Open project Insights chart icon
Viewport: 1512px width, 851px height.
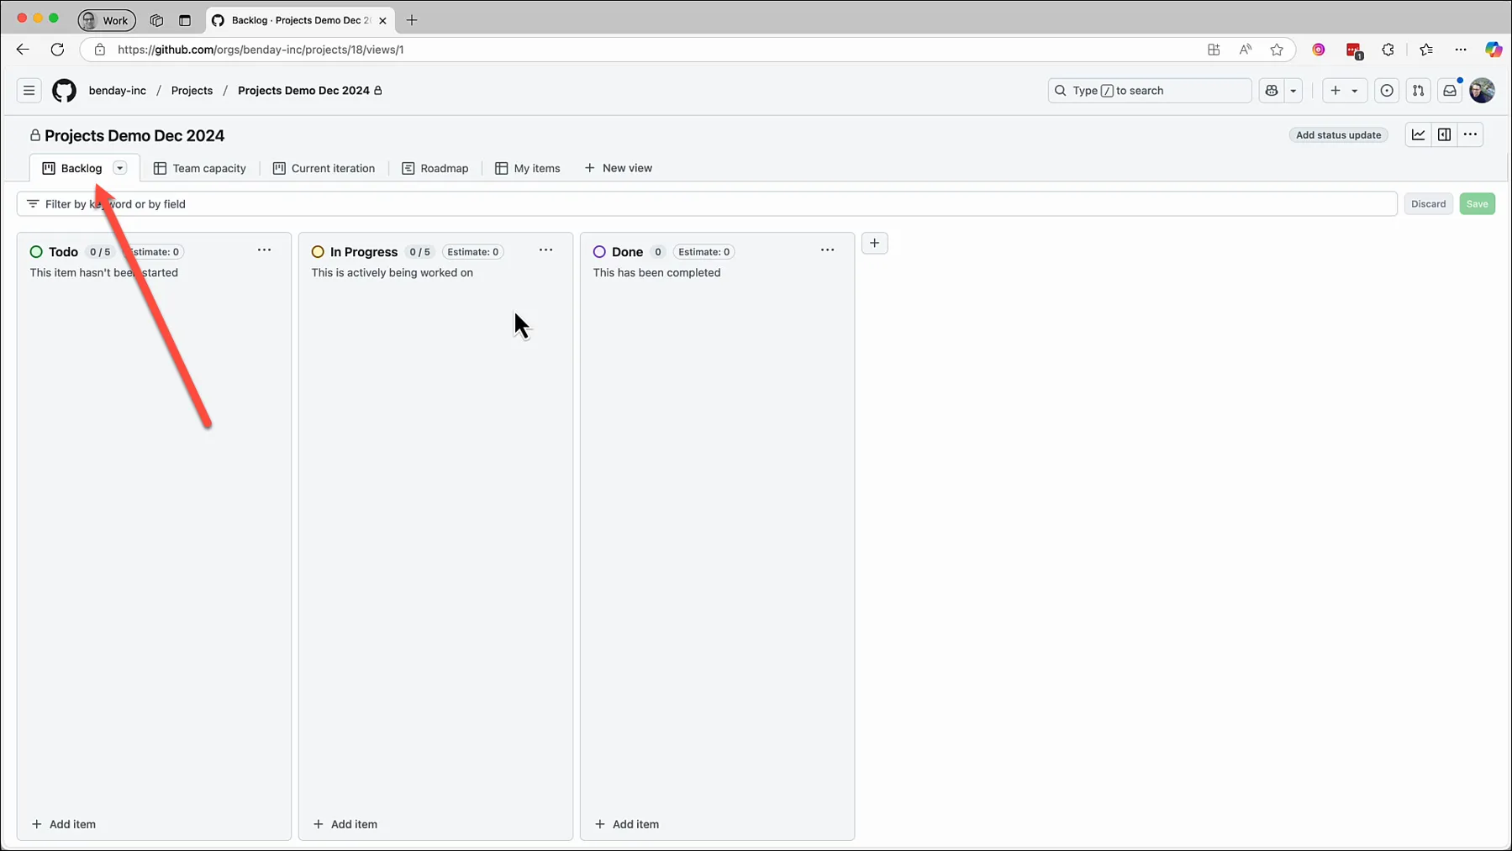(1418, 134)
